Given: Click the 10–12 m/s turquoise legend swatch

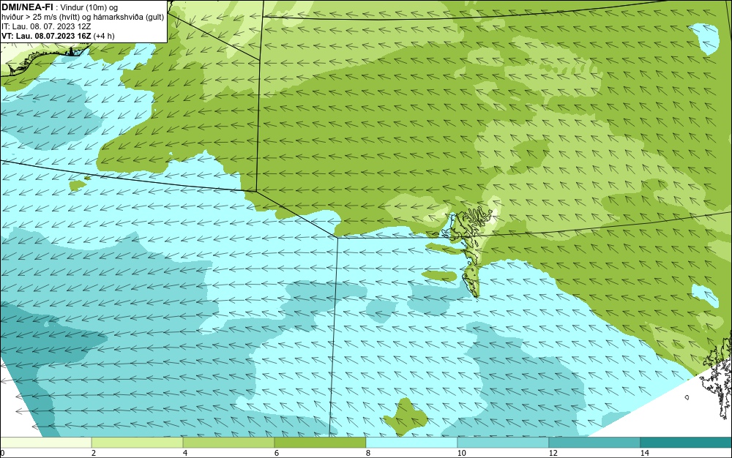Looking at the screenshot, I should pos(504,442).
